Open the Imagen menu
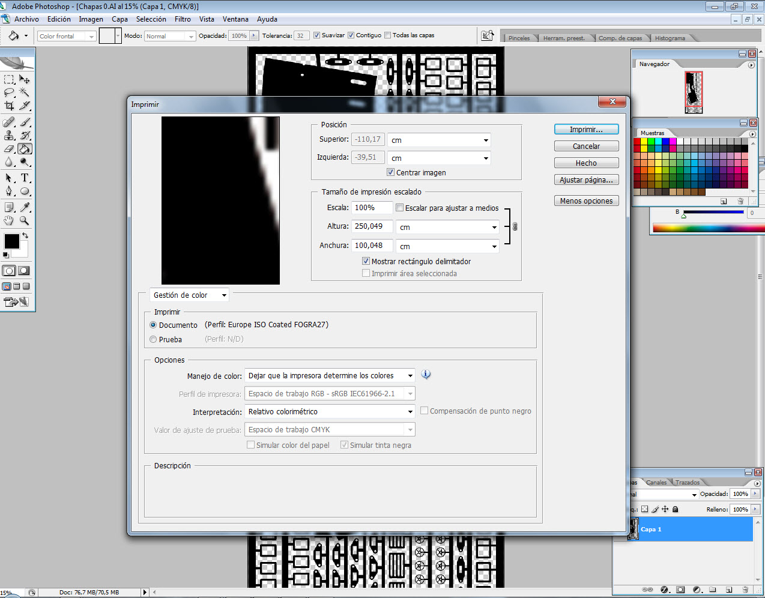Screen dimensions: 765x598 pos(91,19)
